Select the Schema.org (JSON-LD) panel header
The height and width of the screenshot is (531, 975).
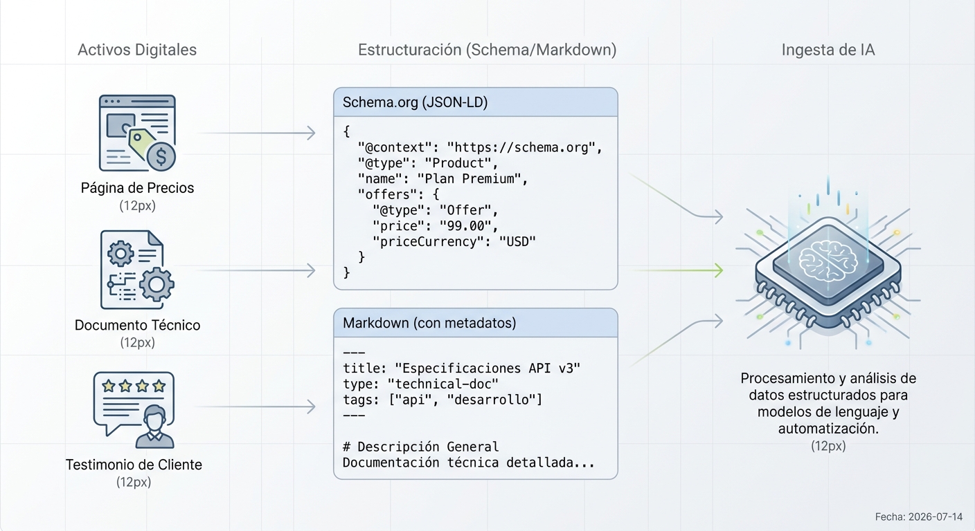click(475, 102)
